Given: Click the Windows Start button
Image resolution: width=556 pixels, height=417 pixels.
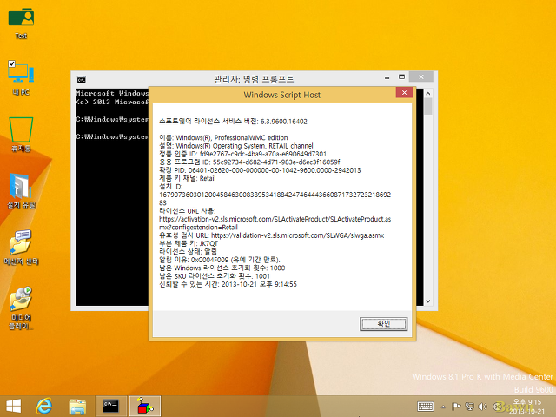Looking at the screenshot, I should (x=14, y=406).
